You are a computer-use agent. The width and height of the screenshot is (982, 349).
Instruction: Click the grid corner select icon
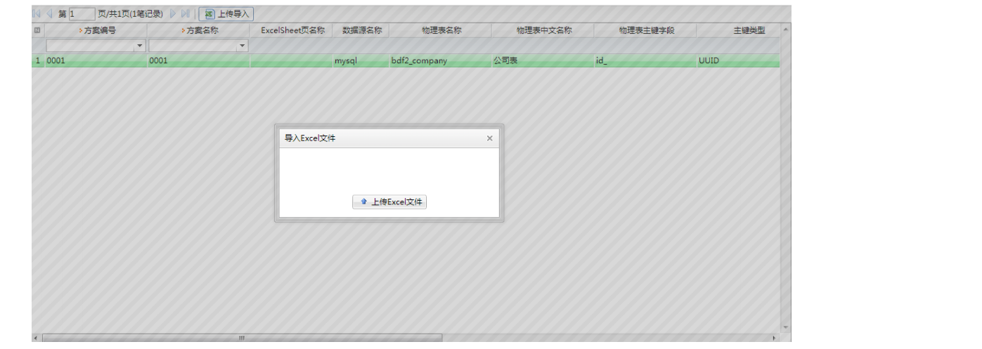(37, 30)
